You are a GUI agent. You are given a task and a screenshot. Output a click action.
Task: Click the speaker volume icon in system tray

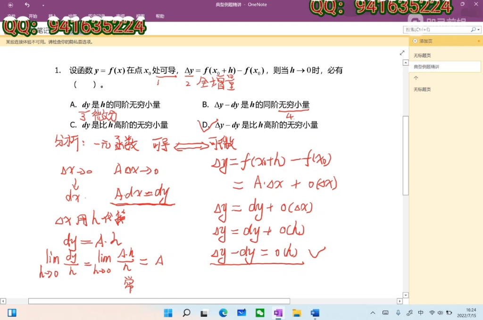441,312
